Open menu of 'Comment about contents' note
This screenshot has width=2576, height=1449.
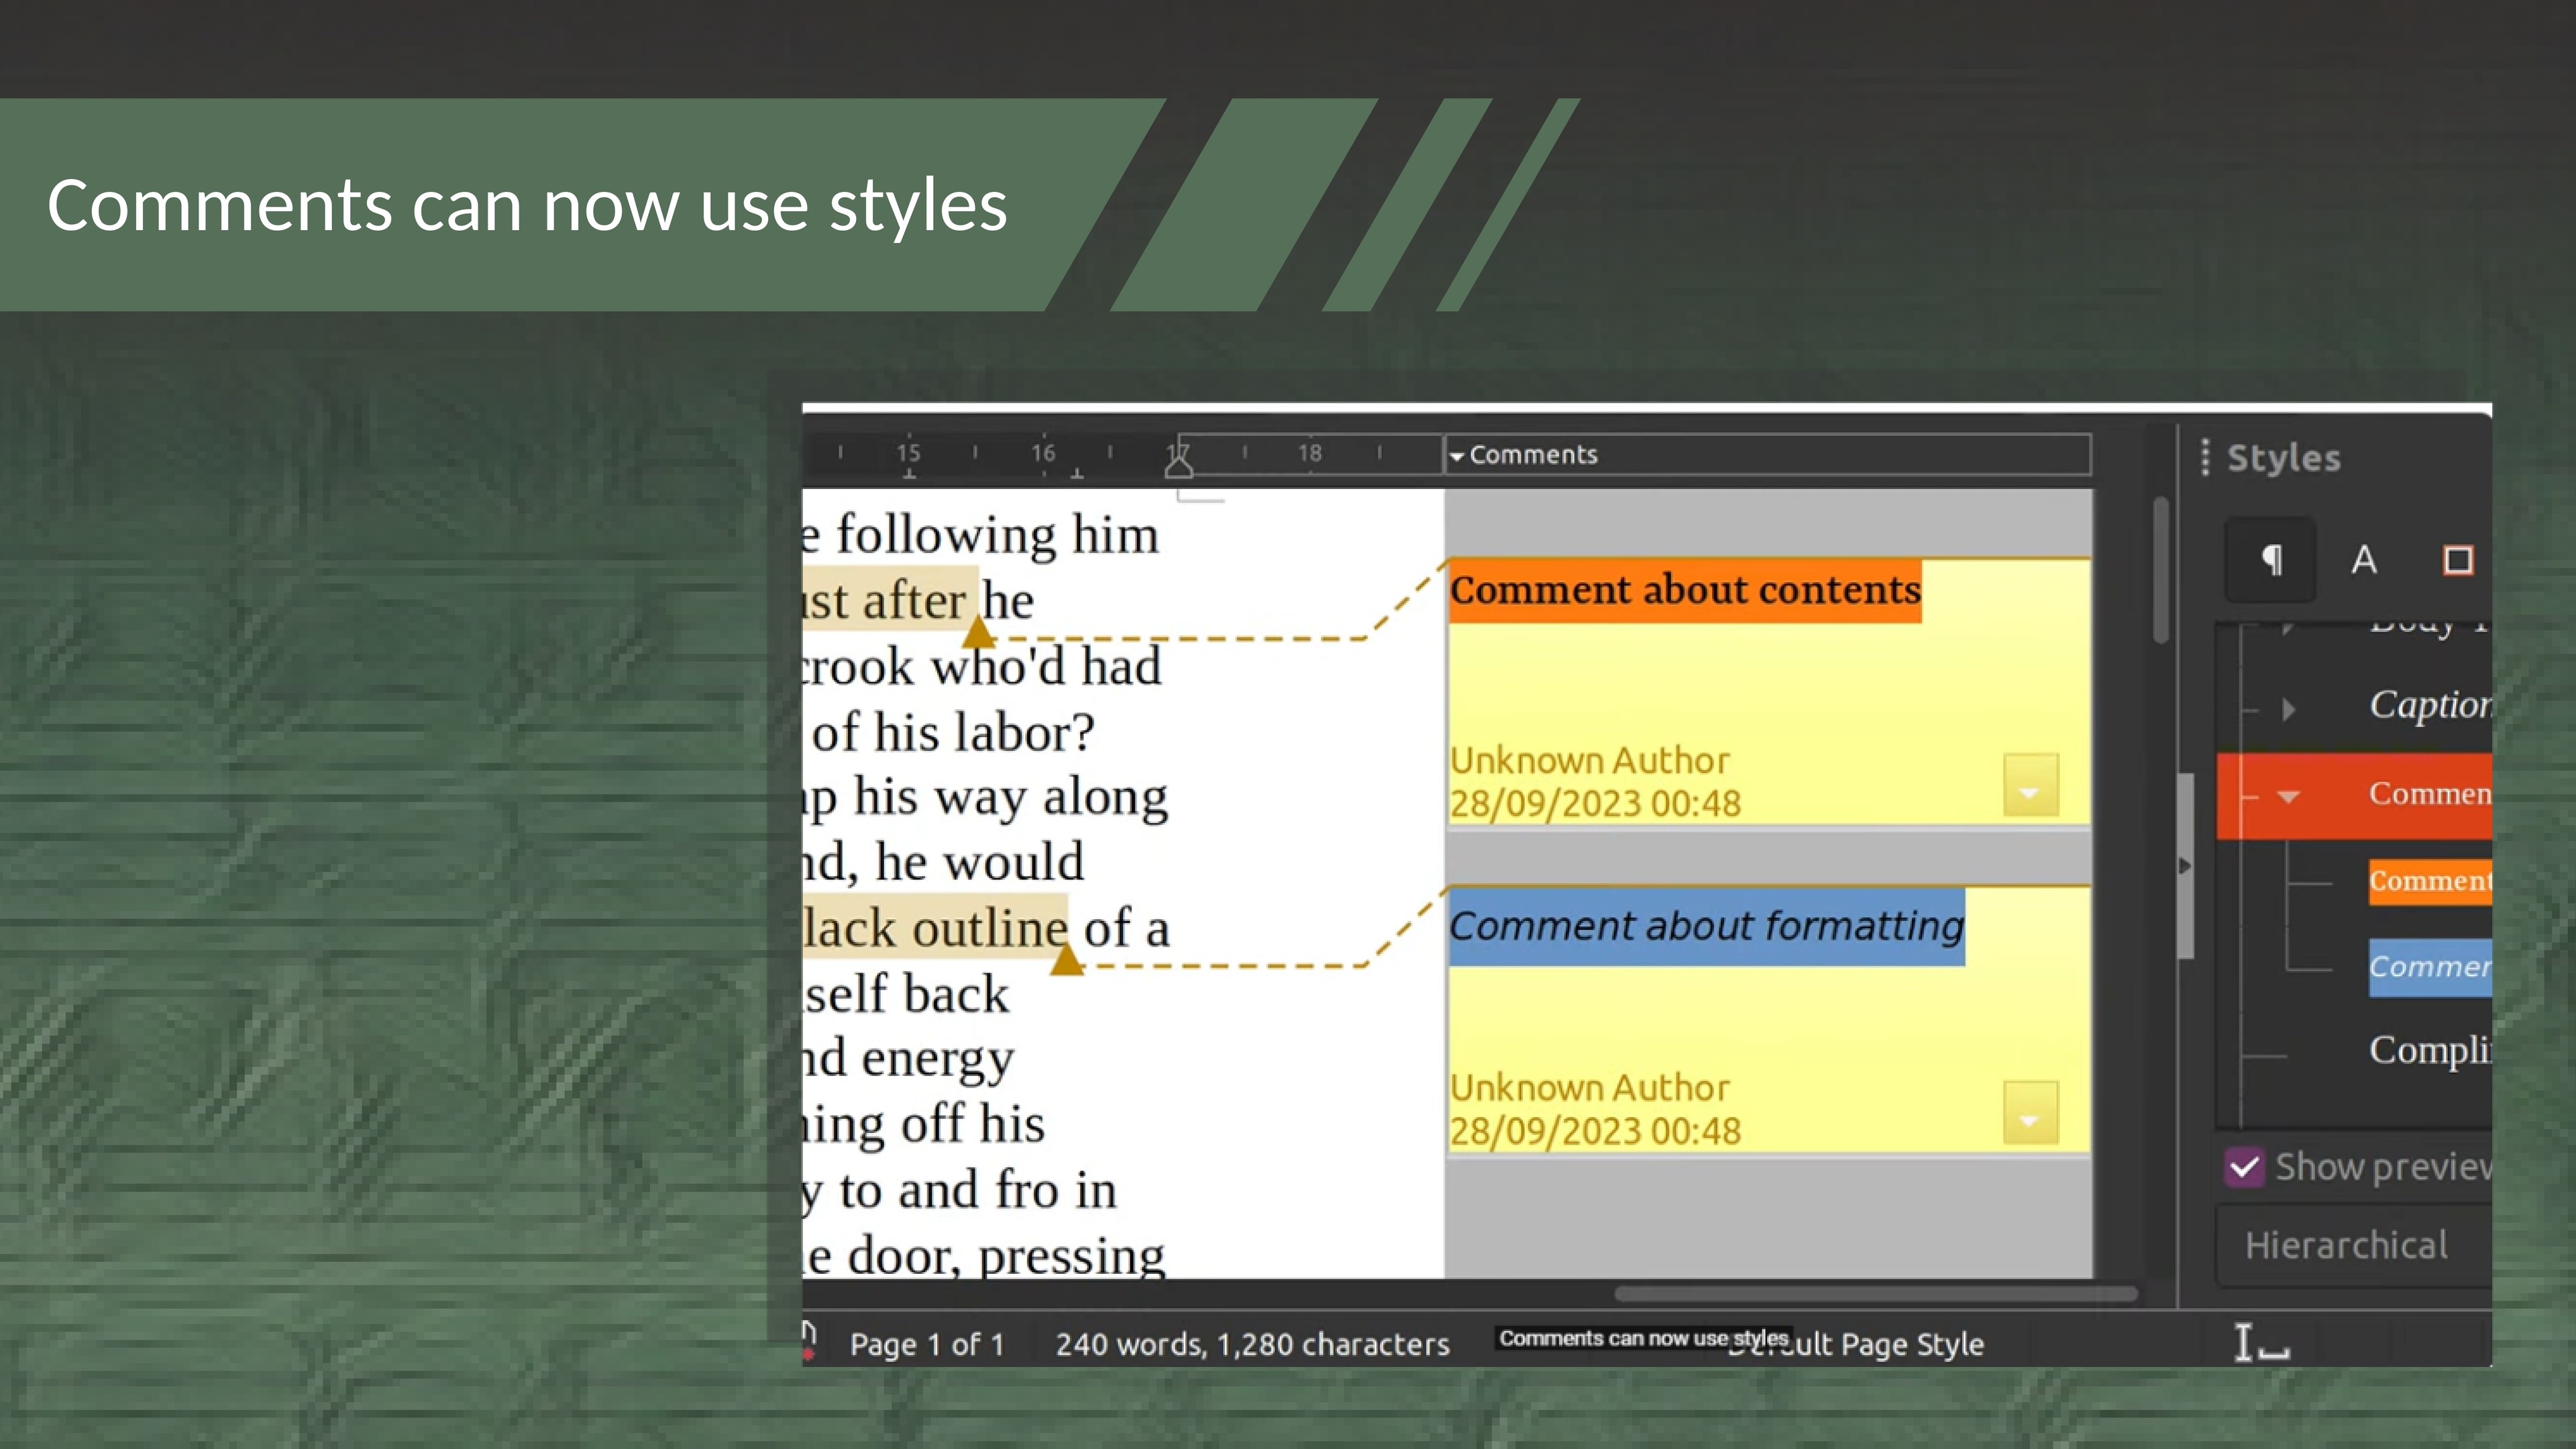click(2030, 786)
